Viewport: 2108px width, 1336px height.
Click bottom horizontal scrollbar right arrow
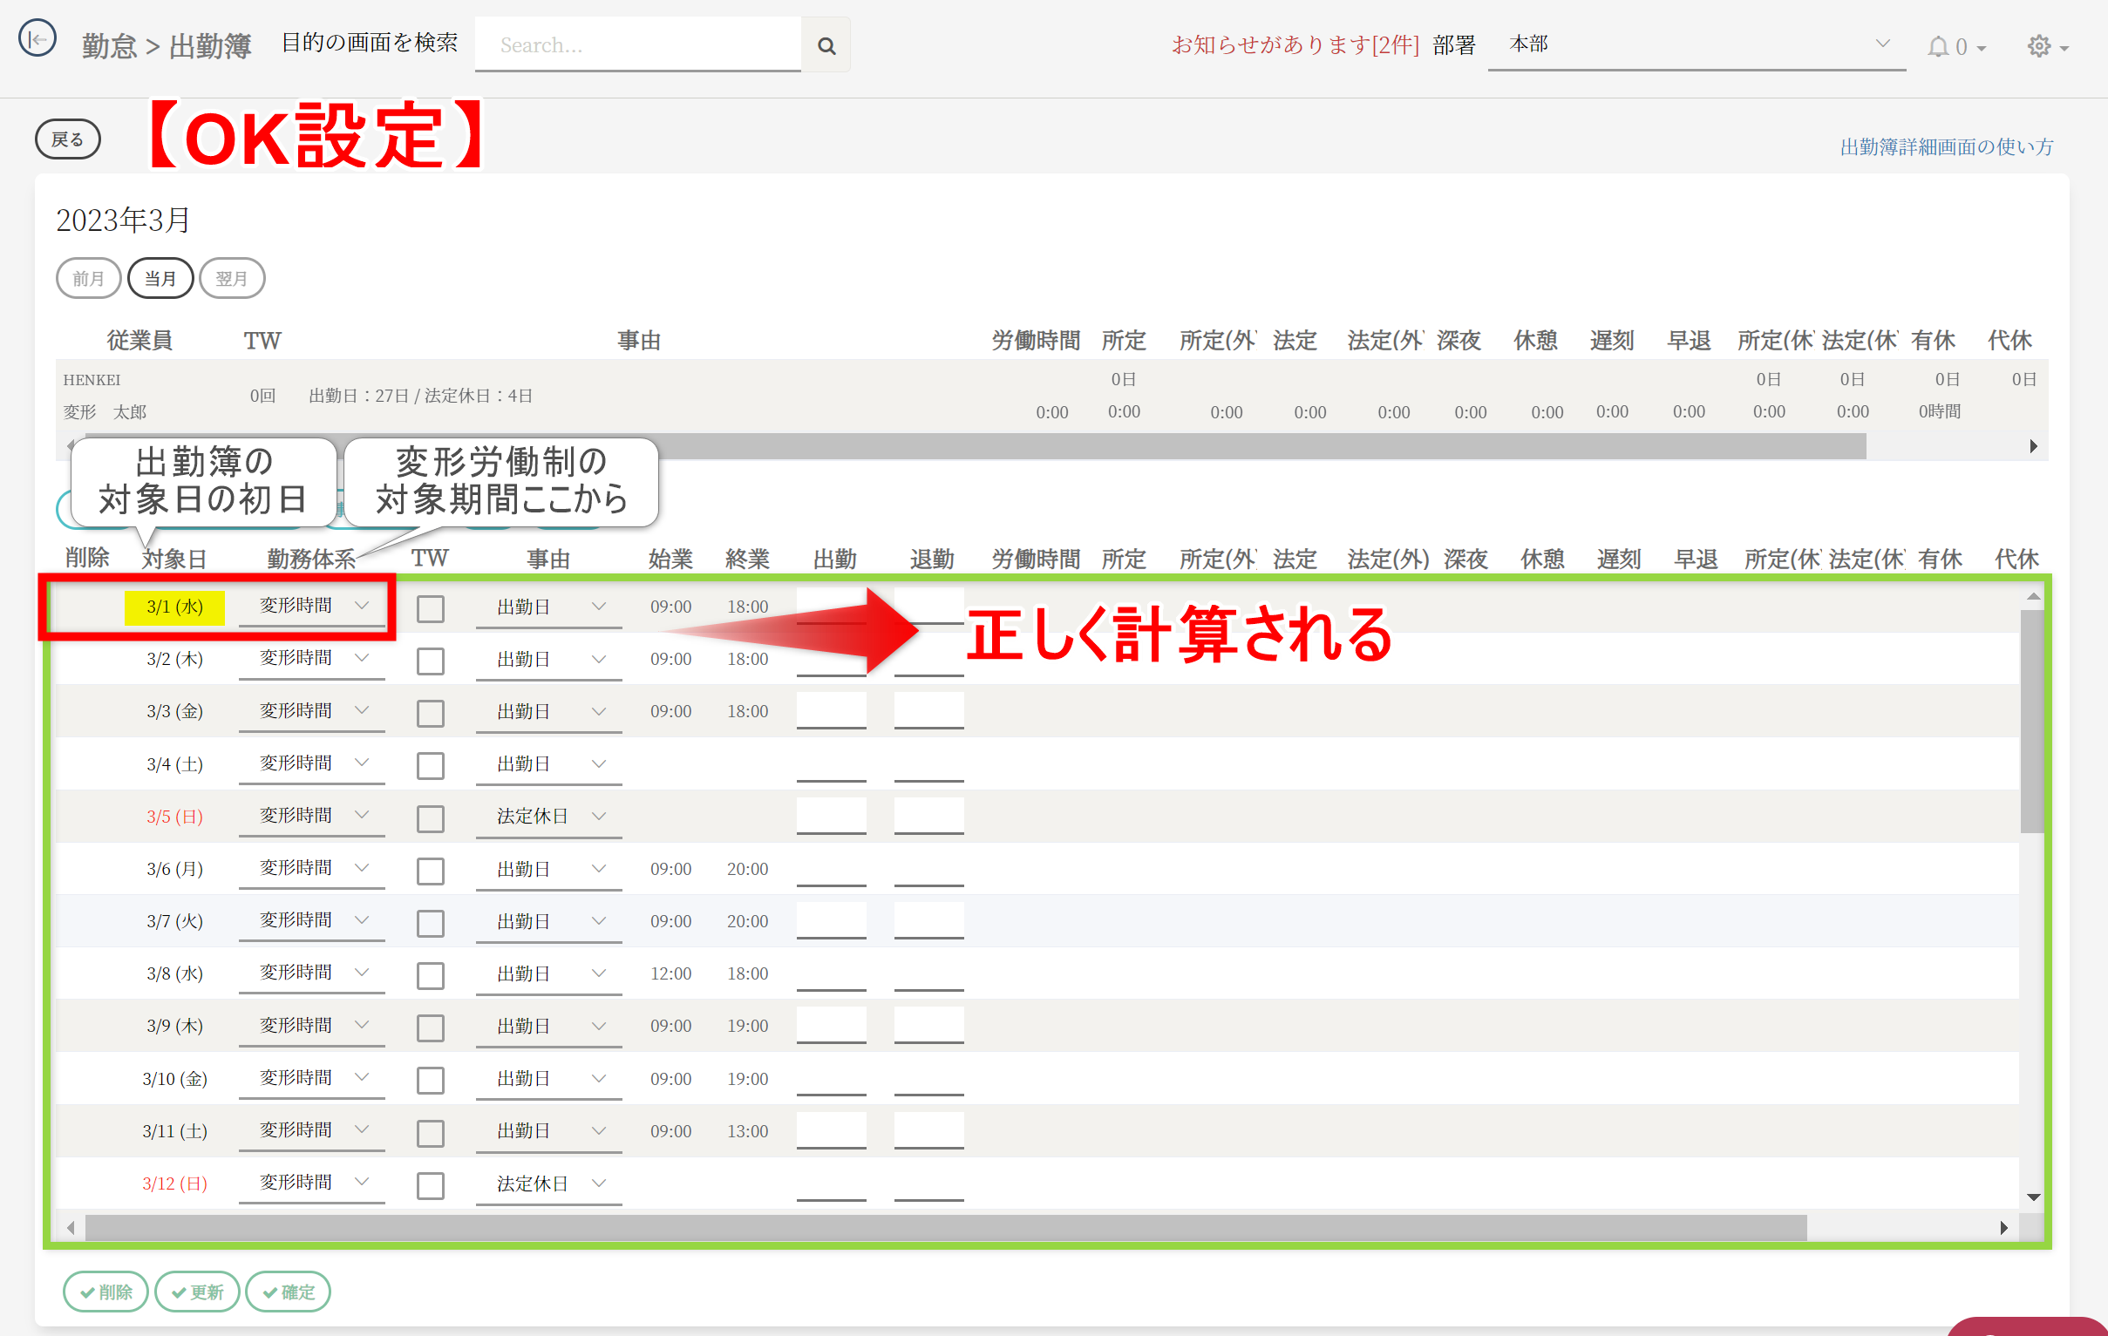coord(2004,1228)
